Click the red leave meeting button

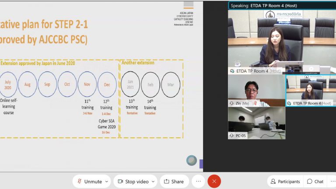(x=214, y=182)
